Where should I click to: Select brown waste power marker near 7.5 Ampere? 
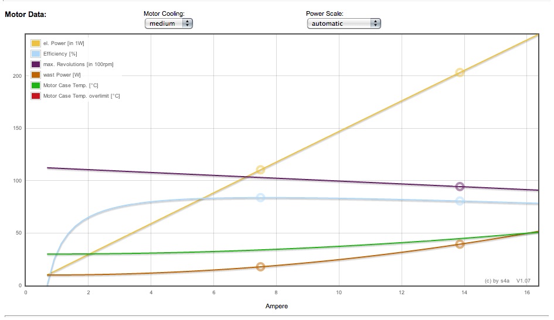coord(260,267)
